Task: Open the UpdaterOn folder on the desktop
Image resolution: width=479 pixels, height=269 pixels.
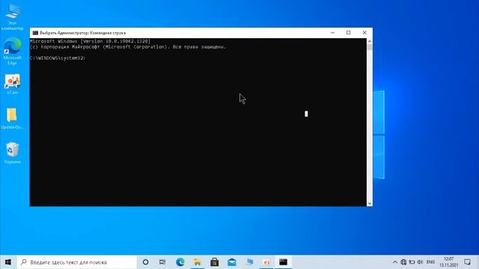Action: pos(12,118)
